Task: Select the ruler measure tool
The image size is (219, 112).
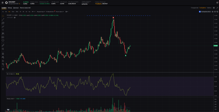Action: 3,45
